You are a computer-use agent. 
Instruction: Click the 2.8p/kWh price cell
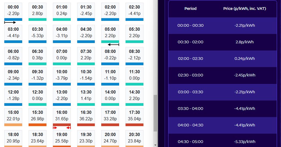tap(245, 42)
